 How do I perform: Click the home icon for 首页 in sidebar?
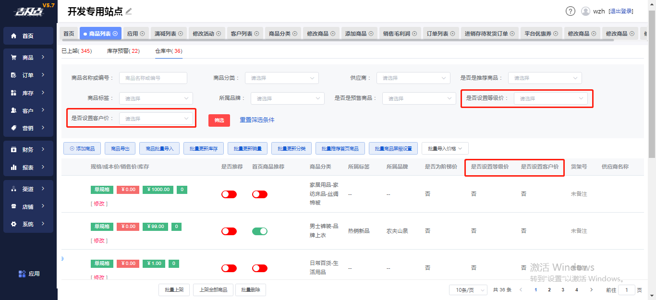click(13, 36)
